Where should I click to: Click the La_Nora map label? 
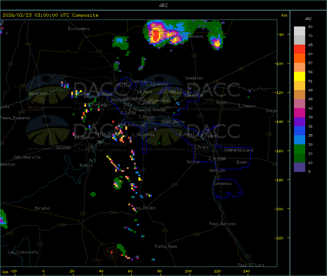point(145,92)
